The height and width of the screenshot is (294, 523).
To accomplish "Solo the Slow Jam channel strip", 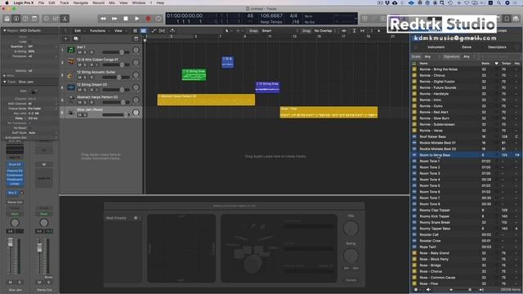I will click(20, 282).
